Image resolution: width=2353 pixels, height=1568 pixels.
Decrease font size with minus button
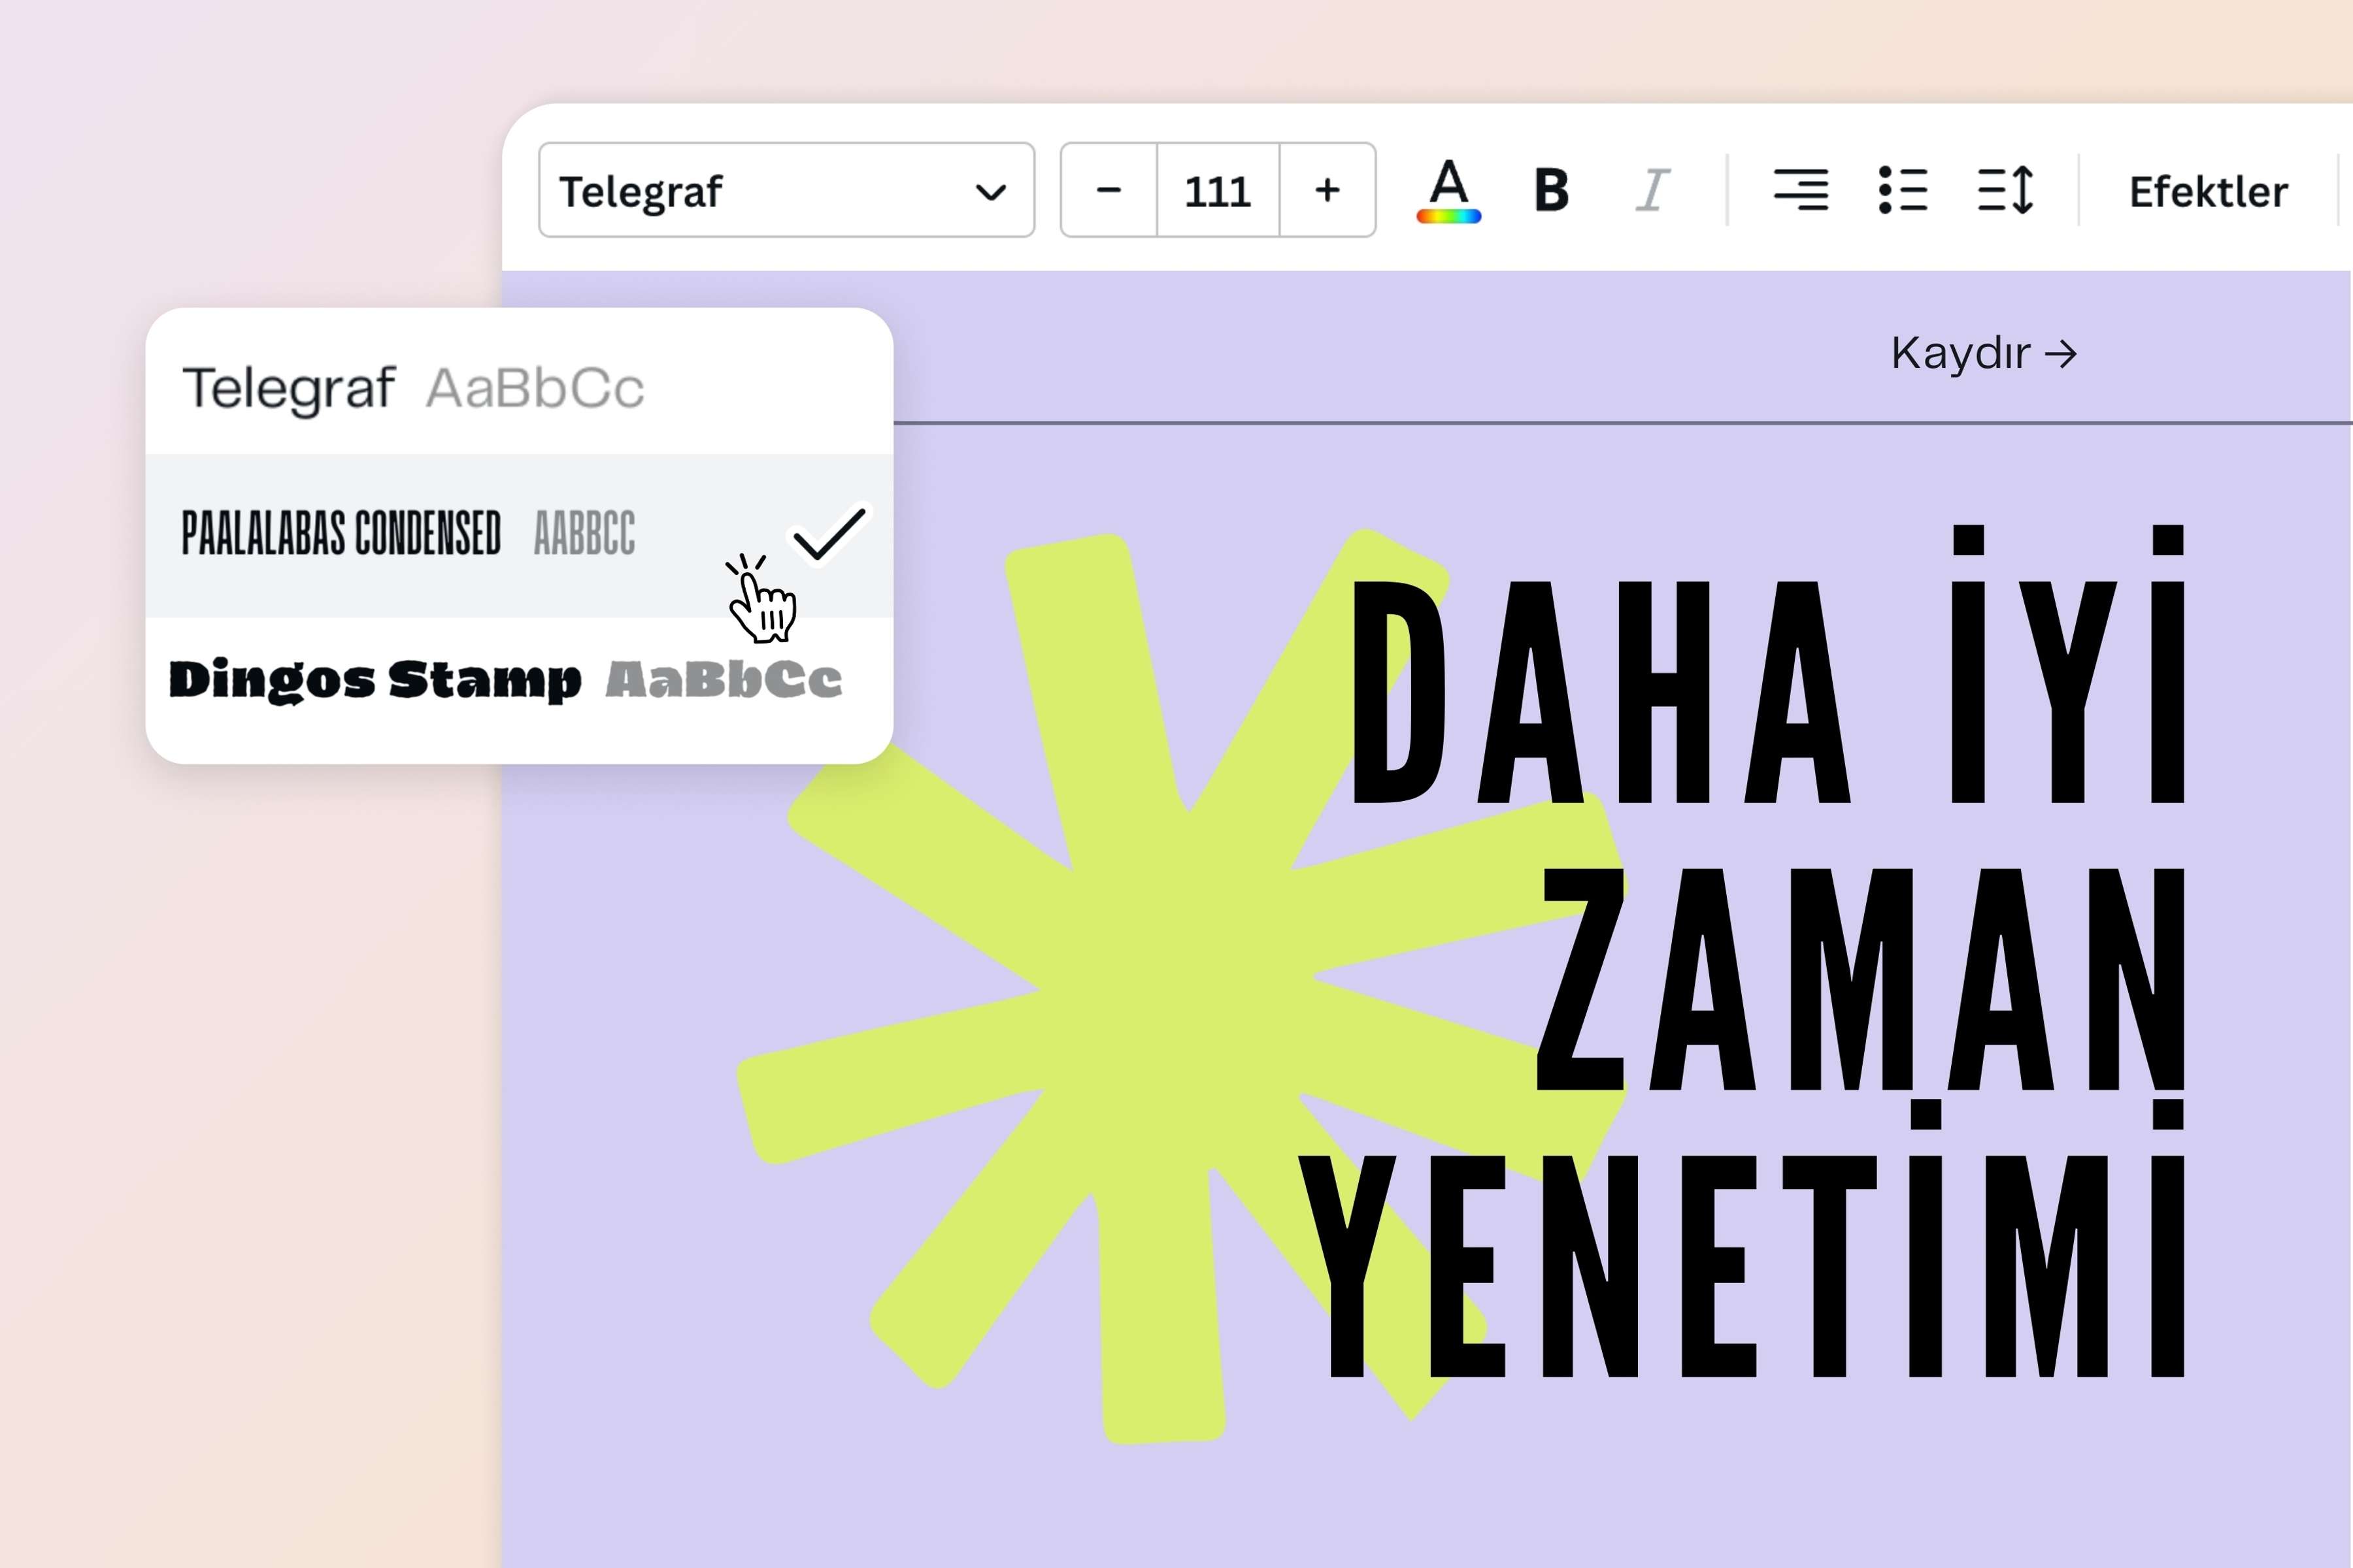1109,190
